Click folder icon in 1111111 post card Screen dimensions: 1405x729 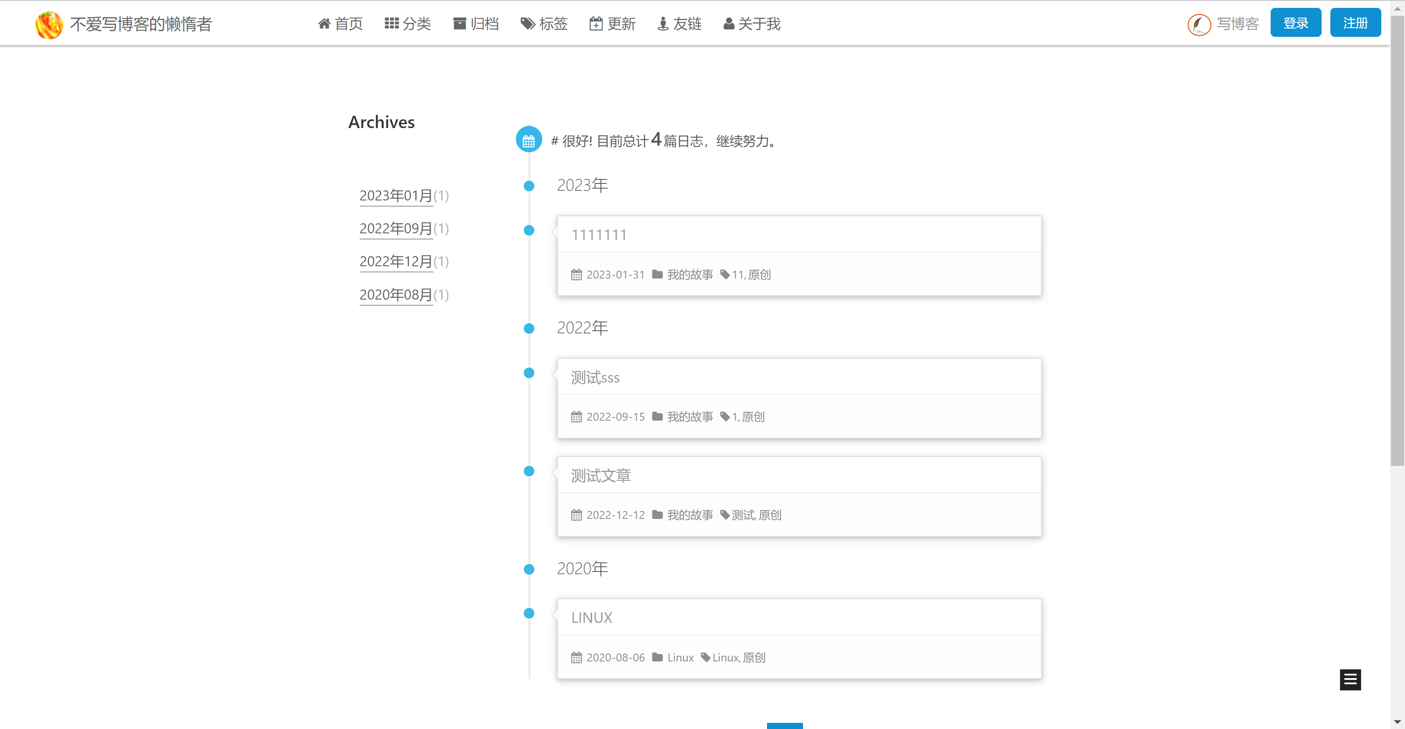pyautogui.click(x=657, y=274)
